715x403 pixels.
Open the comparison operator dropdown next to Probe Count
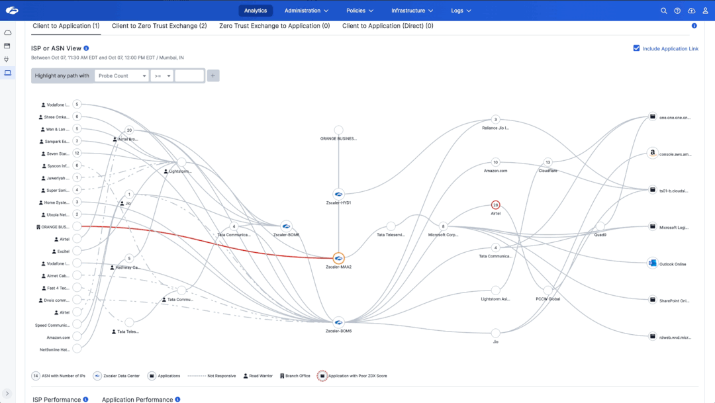(x=160, y=75)
